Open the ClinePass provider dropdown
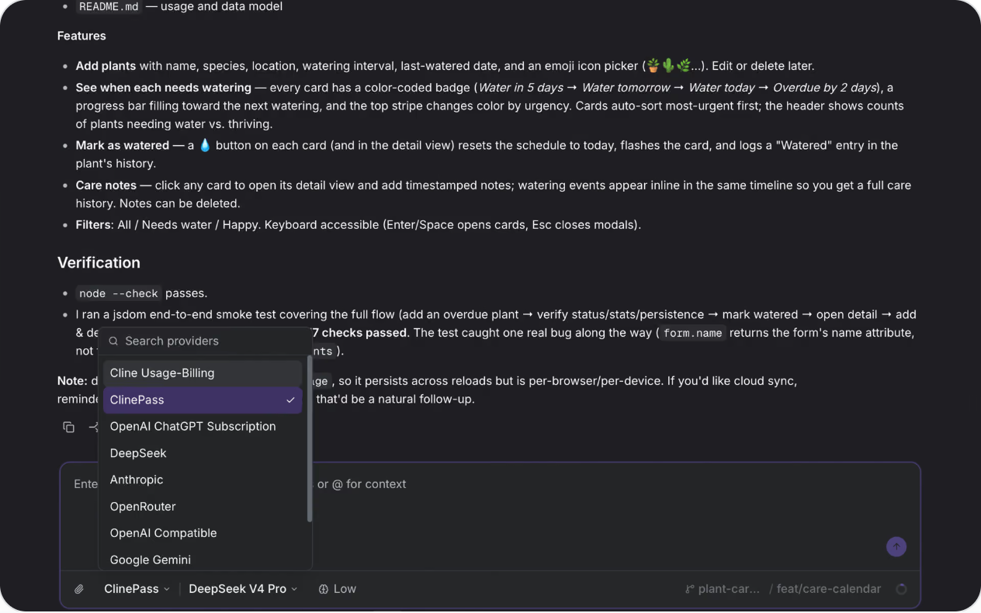 [x=137, y=589]
